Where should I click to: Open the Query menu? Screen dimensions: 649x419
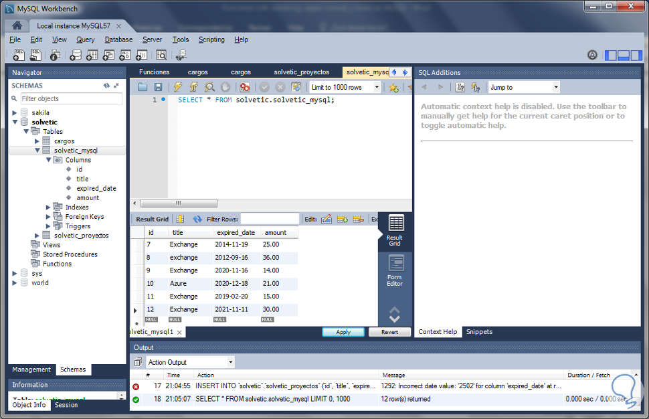[85, 39]
